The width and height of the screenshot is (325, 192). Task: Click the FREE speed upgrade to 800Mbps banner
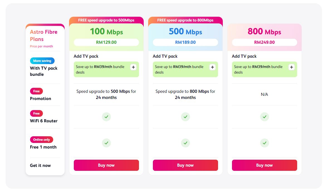[x=185, y=20]
